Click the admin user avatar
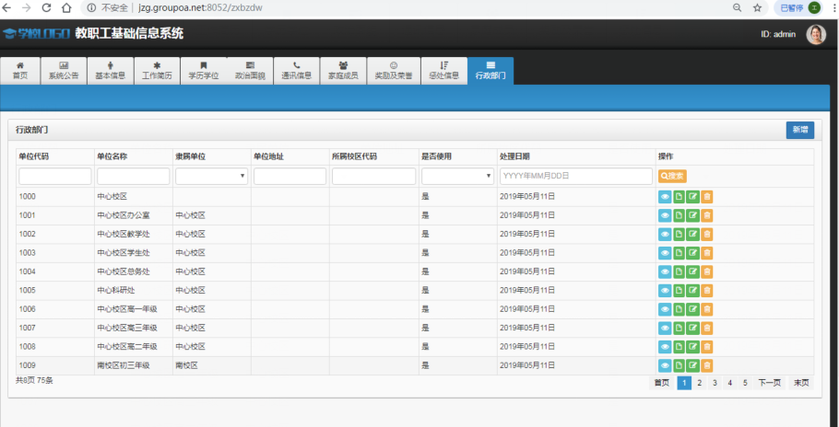Image resolution: width=839 pixels, height=427 pixels. click(x=816, y=34)
